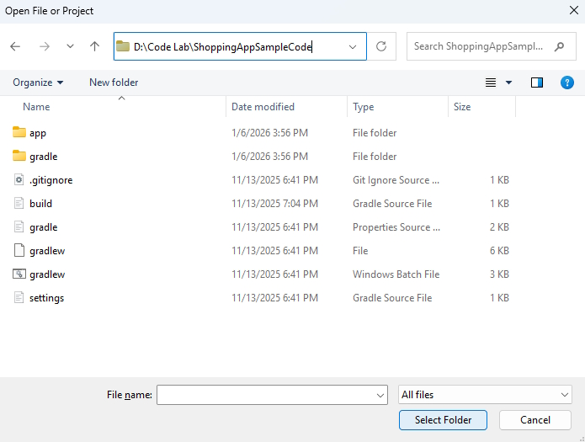585x442 pixels.
Task: Sort by the Date modified column header
Action: [x=263, y=107]
